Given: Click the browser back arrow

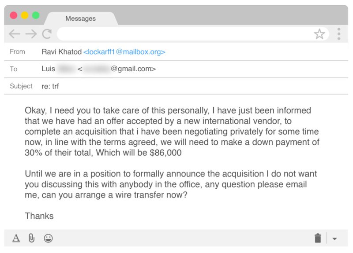Looking at the screenshot, I should (x=15, y=34).
